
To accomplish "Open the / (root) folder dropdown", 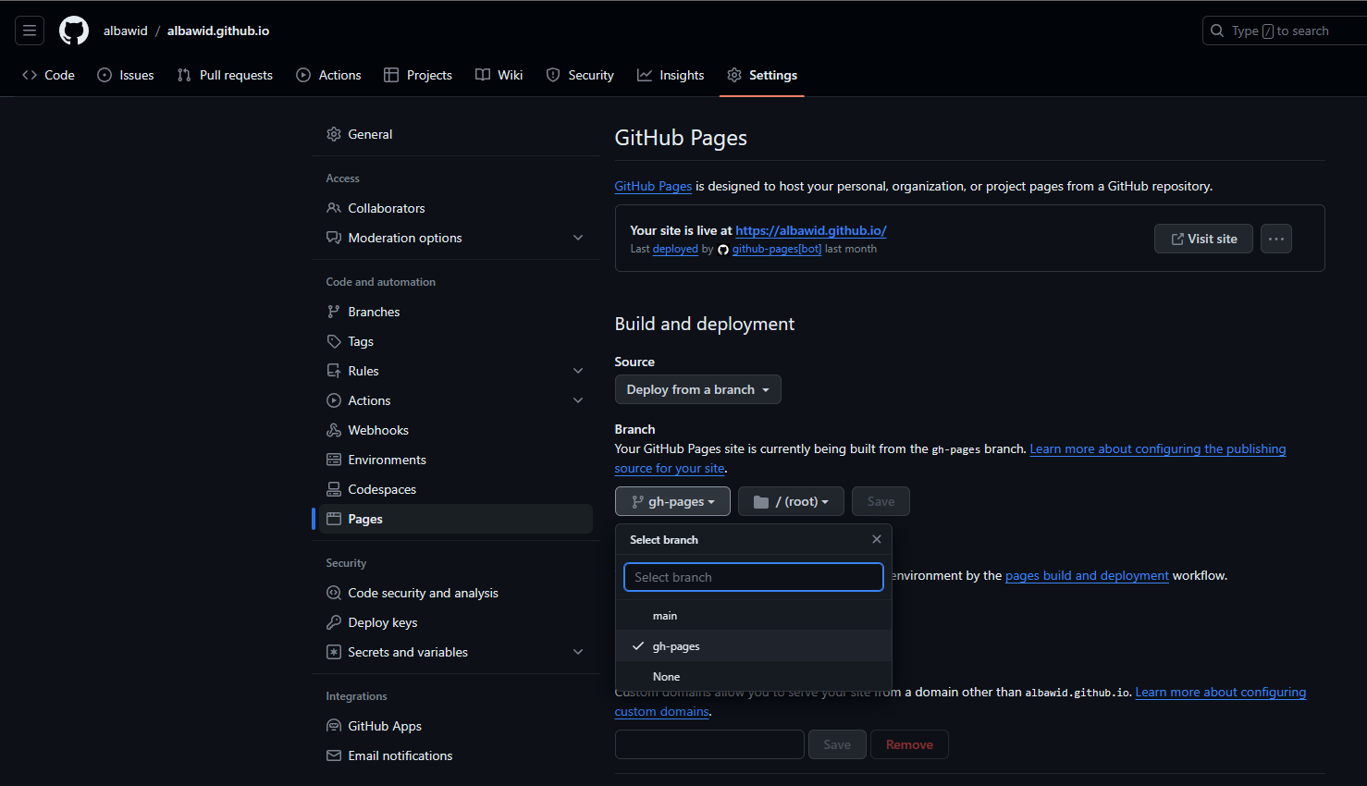I will pyautogui.click(x=791, y=501).
